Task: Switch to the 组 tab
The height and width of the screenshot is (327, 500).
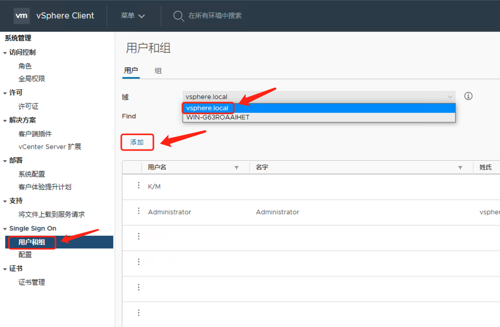Action: [158, 71]
